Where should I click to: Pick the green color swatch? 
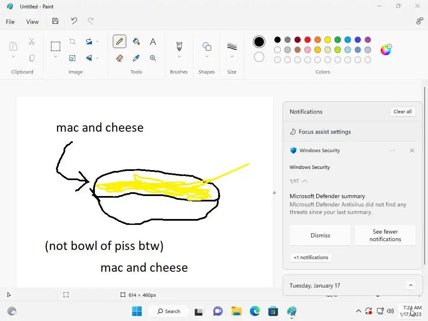[338, 40]
